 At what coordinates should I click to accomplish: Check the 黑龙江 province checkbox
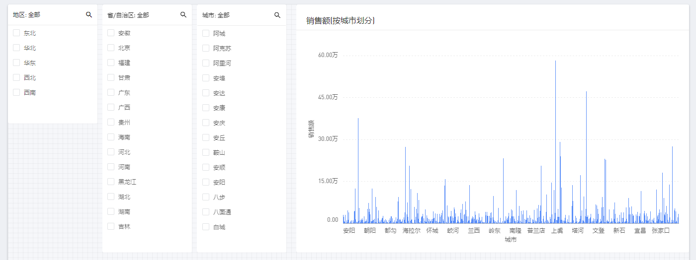click(111, 182)
